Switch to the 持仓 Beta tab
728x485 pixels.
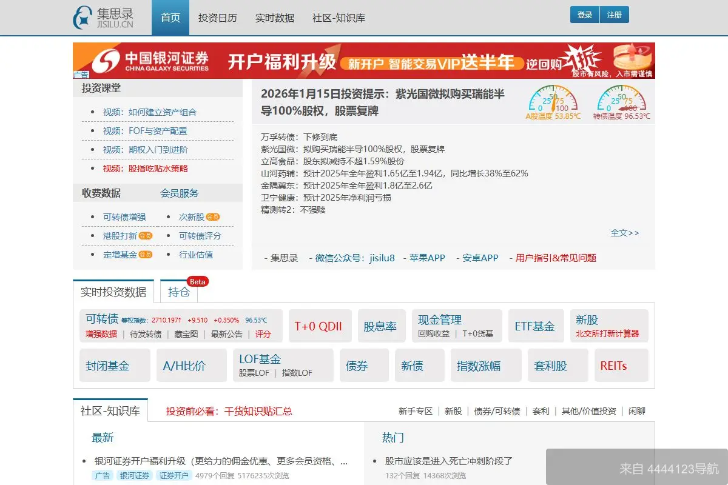tap(177, 292)
